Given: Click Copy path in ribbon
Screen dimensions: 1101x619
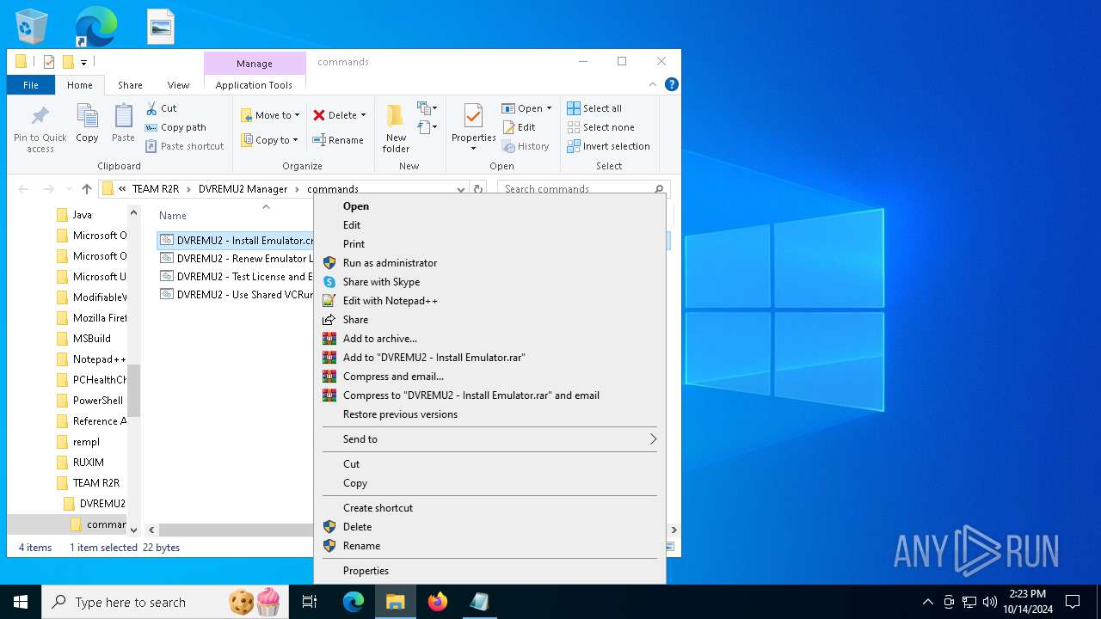Looking at the screenshot, I should (175, 127).
